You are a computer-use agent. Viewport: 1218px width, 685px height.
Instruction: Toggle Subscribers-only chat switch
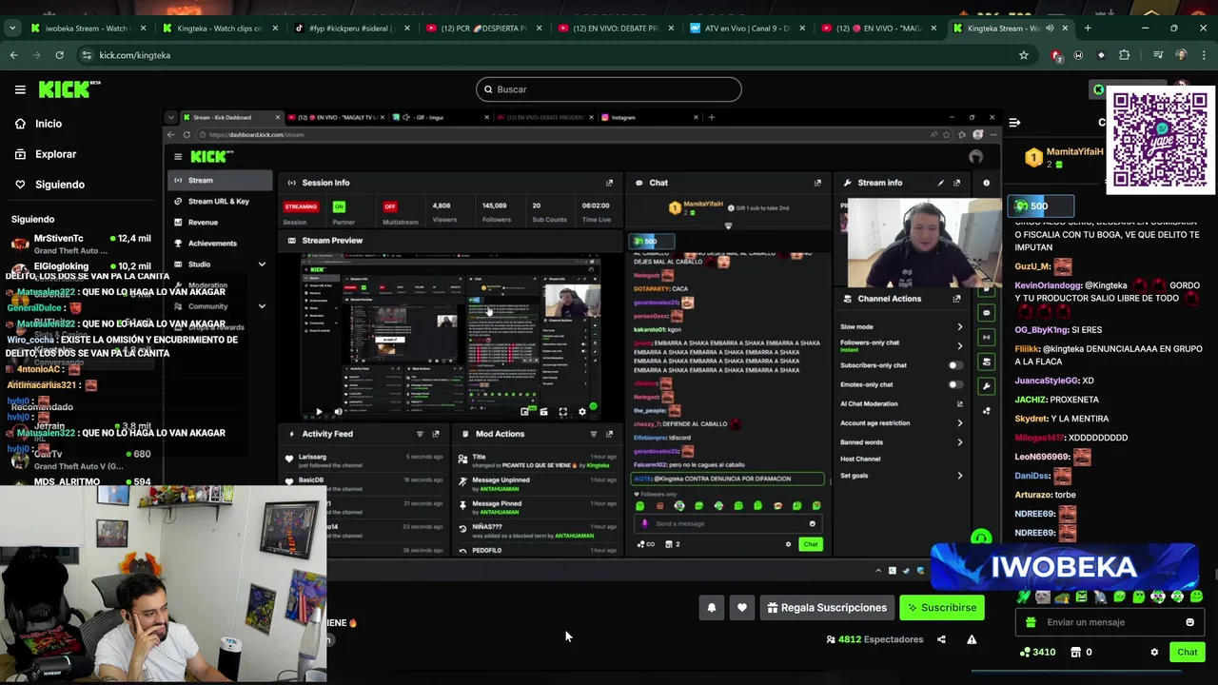(955, 365)
